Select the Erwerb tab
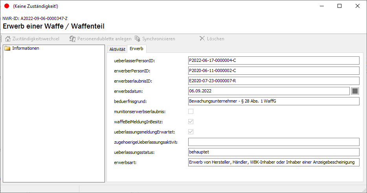The width and height of the screenshot is (367, 193). tap(136, 49)
